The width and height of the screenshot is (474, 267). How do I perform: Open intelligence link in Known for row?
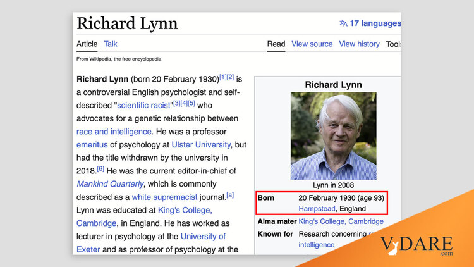pyautogui.click(x=317, y=245)
